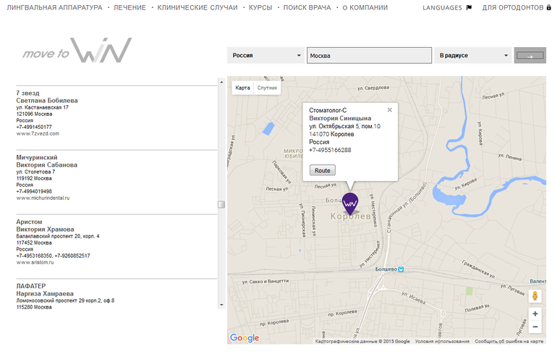
Task: Submit search with the arrow button
Action: pos(530,56)
